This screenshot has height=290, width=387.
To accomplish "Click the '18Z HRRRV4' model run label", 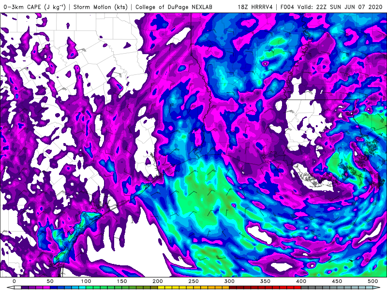I will coord(255,7).
